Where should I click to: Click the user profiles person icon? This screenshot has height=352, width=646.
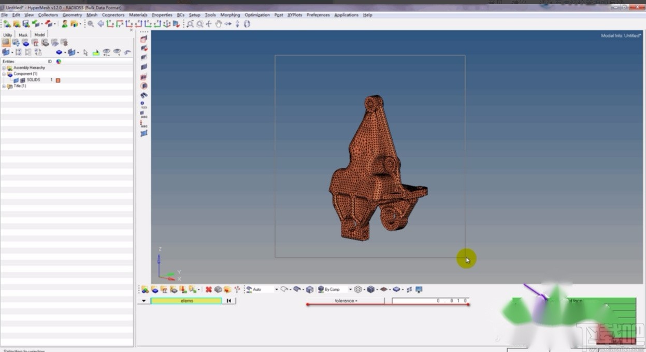pyautogui.click(x=64, y=24)
